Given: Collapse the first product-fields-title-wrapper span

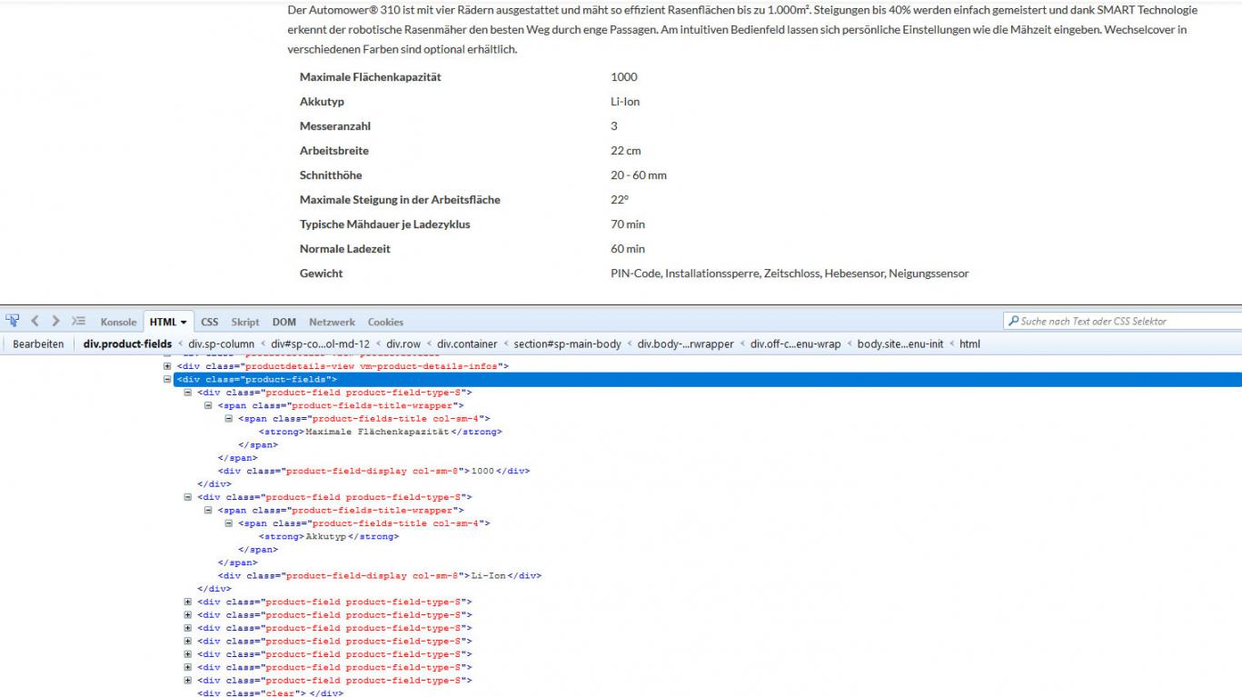Looking at the screenshot, I should [x=208, y=405].
